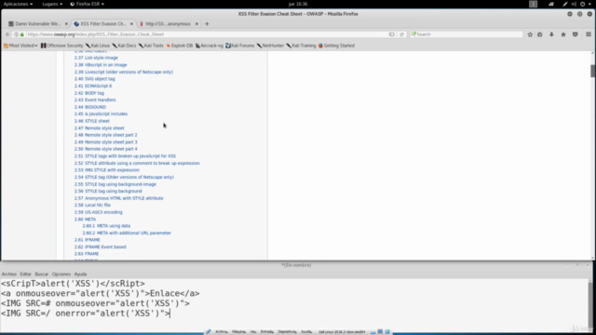The height and width of the screenshot is (335, 596).
Task: Click the 2.62 IFRAME Event based link
Action: [101, 247]
